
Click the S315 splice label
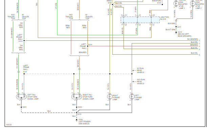[79, 114]
